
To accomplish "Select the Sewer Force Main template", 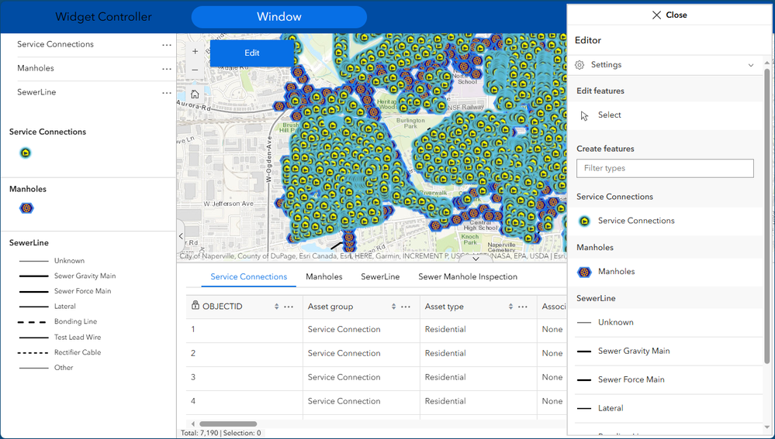I will [x=669, y=380].
